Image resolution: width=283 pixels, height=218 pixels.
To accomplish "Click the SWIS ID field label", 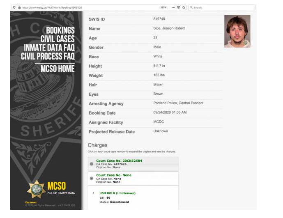I will point(97,19).
